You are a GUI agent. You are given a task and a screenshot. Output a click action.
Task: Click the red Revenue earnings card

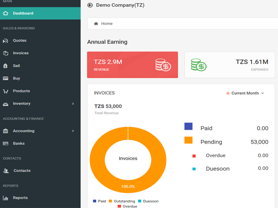point(132,65)
